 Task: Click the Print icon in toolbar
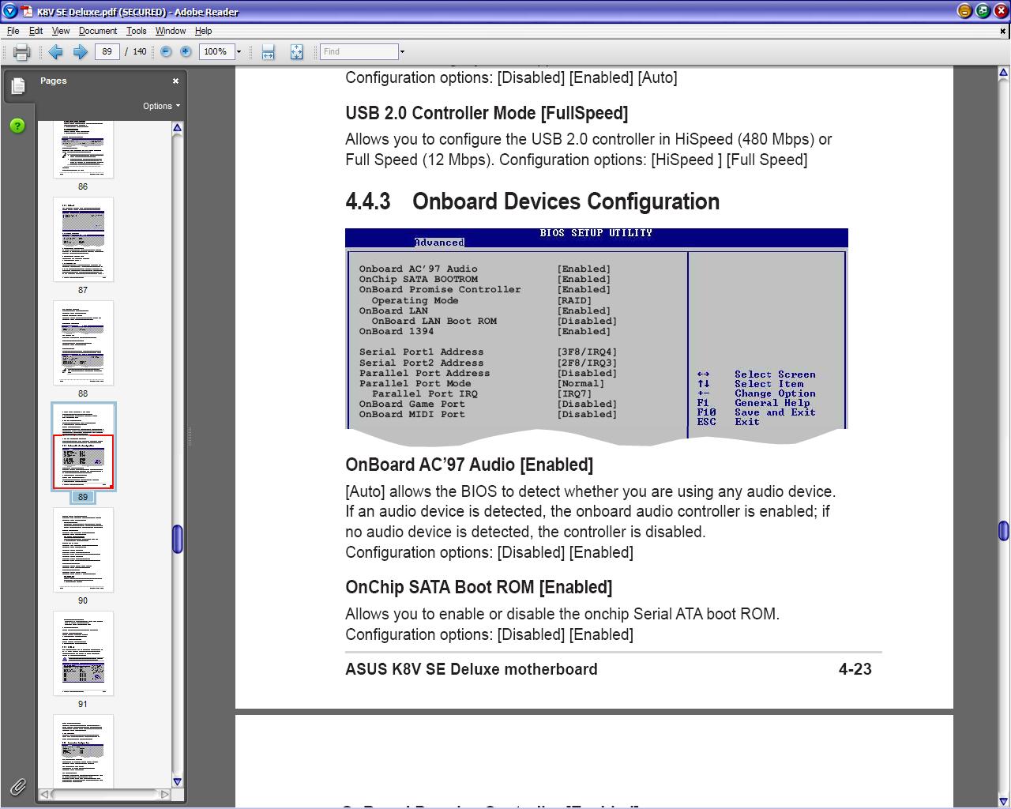click(21, 52)
